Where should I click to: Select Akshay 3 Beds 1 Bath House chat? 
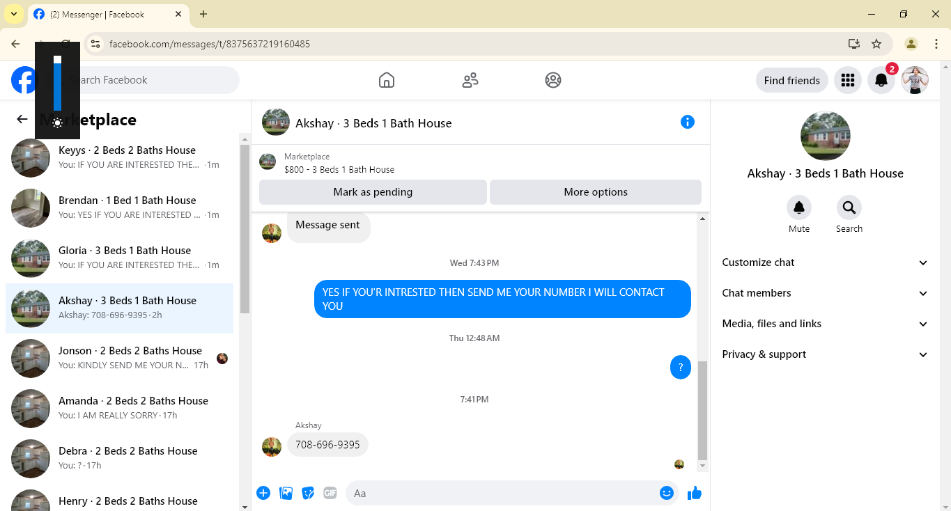[119, 308]
